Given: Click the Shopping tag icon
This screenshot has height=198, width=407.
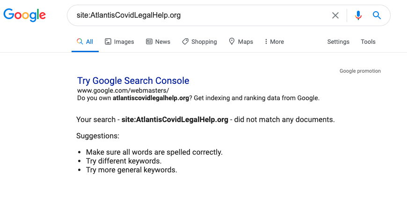Looking at the screenshot, I should pos(185,41).
